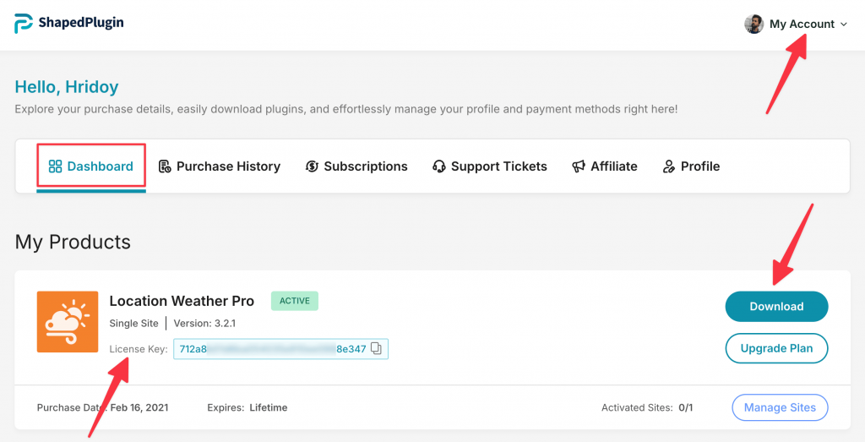Expand the My Account dropdown chevron
Viewport: 865px width, 442px height.
click(844, 25)
